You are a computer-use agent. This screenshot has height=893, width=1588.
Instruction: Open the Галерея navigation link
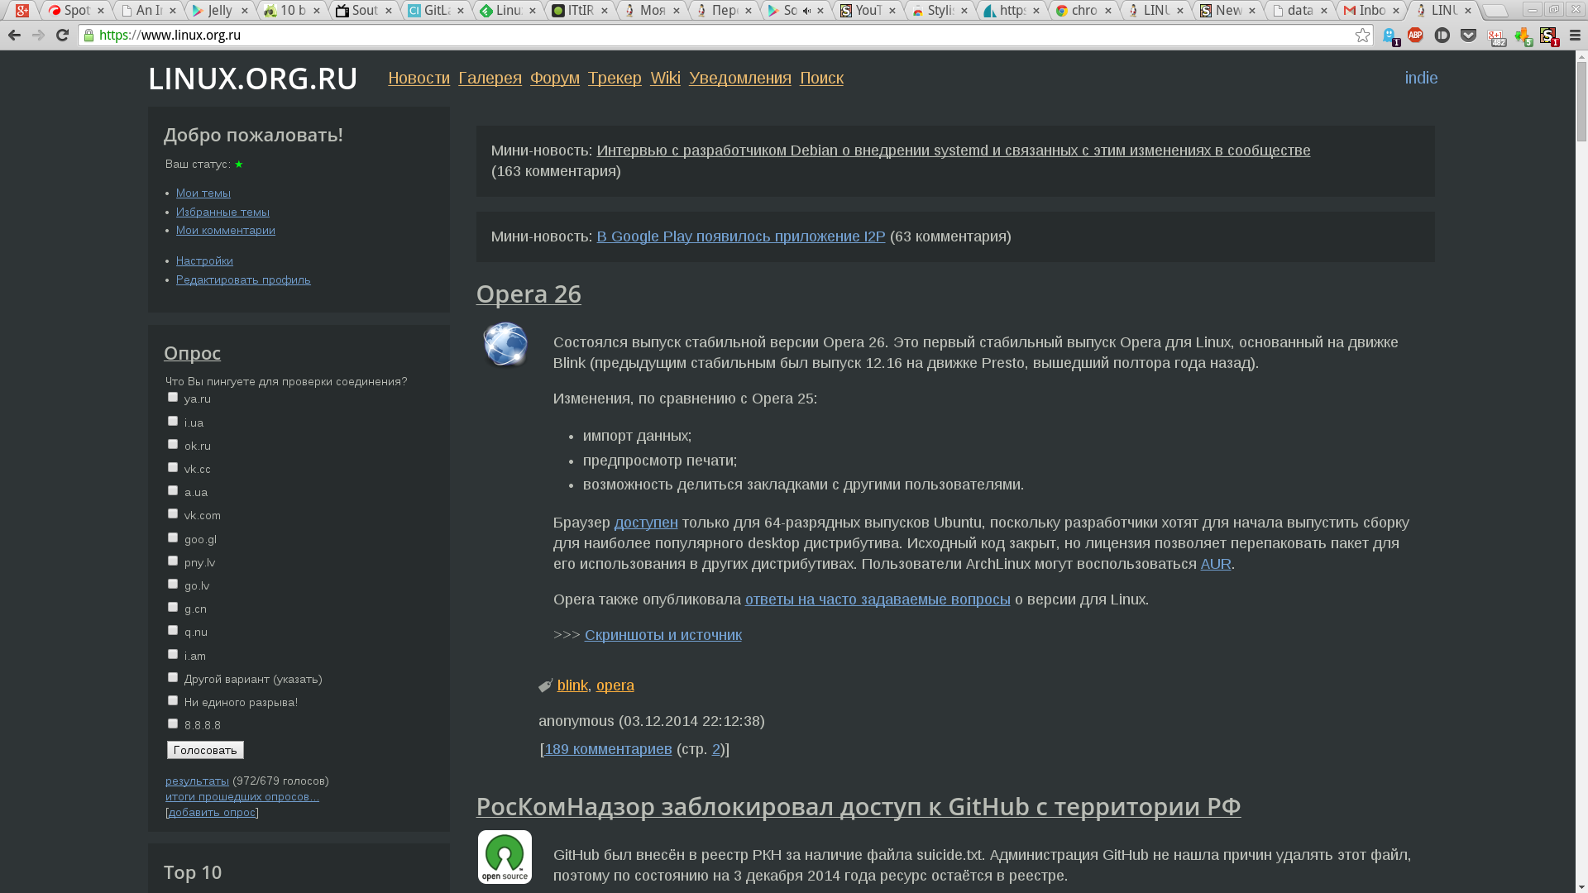(490, 78)
